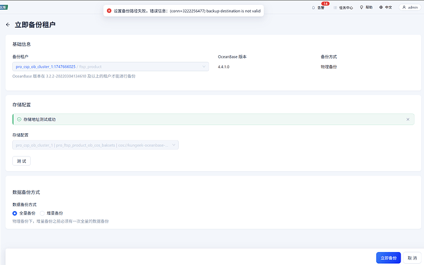Close the storage test success alert
Screen dimensions: 424x265
click(407, 119)
